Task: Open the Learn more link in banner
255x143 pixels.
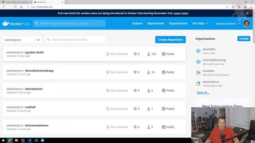Action: click(x=181, y=13)
